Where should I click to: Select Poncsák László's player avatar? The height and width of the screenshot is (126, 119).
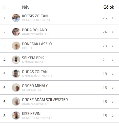point(16,46)
